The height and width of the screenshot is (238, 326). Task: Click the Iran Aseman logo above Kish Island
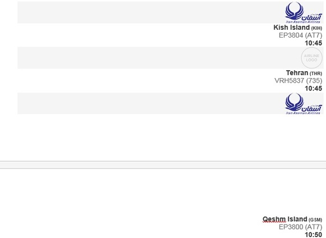(304, 12)
